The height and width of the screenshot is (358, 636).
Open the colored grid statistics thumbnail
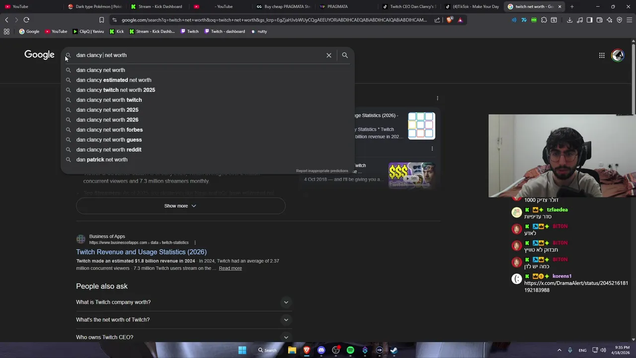tap(421, 126)
